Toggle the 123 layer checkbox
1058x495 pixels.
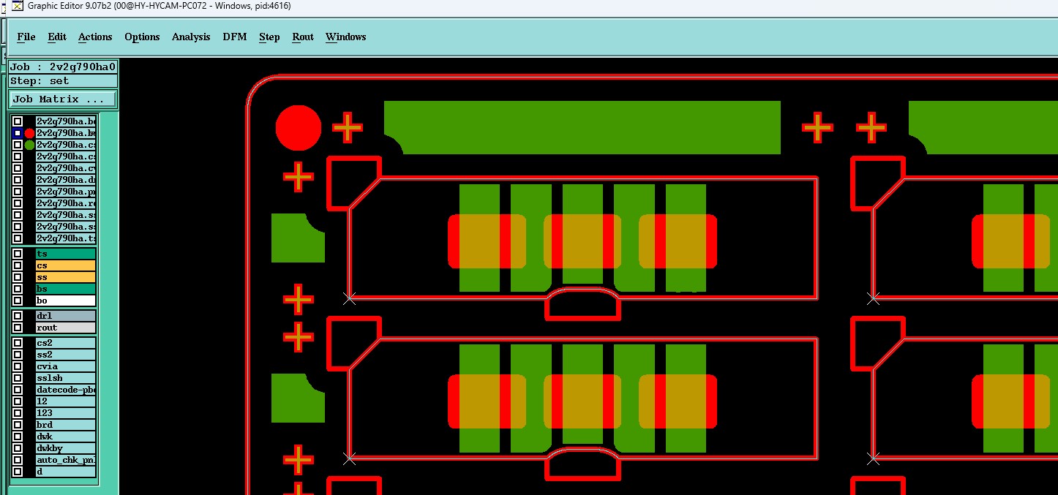pos(18,413)
